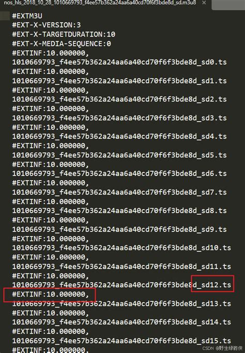The width and height of the screenshot is (245, 353).
Task: Click the red-boxed #EXTINF:10.000000 line
Action: coord(51,294)
